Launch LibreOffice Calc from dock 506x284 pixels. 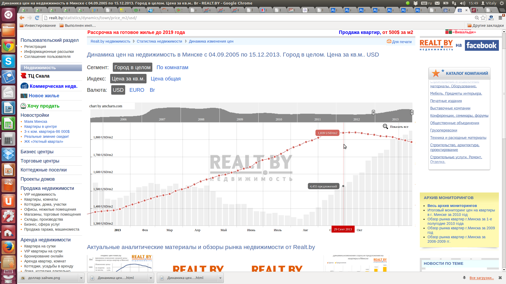click(x=8, y=124)
